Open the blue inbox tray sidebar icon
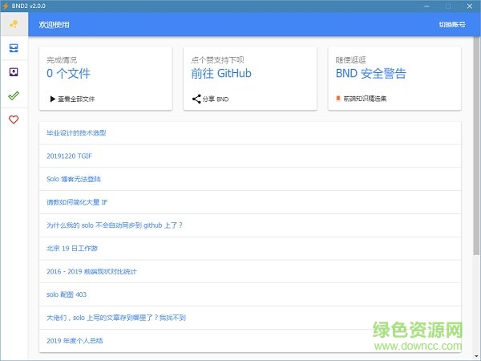 point(14,48)
